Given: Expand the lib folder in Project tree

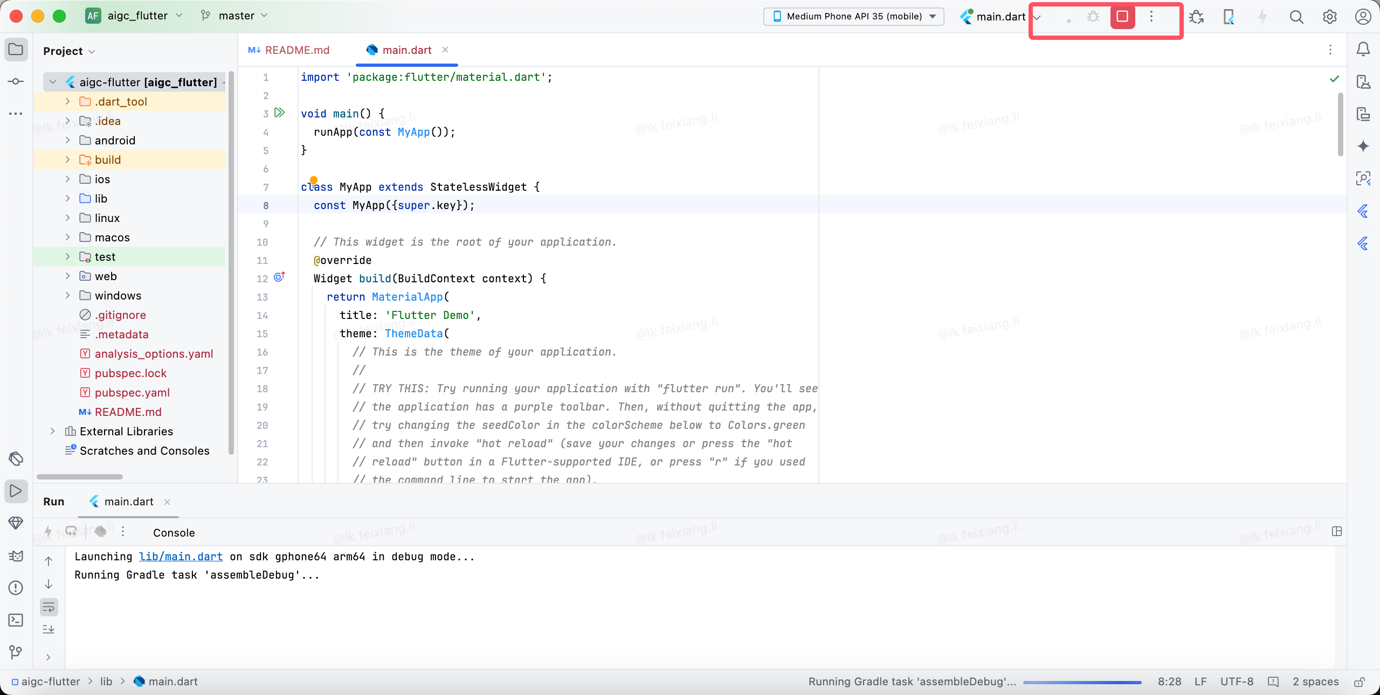Looking at the screenshot, I should 67,198.
